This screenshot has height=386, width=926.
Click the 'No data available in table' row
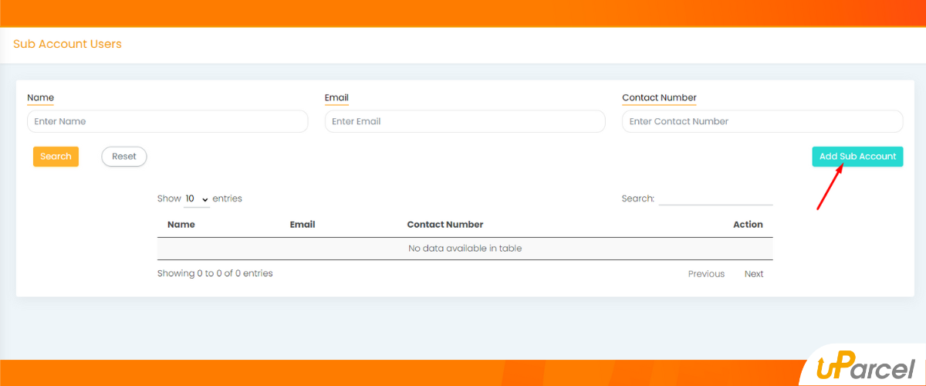coord(465,249)
